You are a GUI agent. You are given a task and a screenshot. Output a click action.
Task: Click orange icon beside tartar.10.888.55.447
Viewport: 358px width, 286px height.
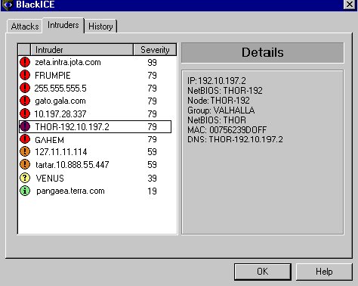coord(25,164)
